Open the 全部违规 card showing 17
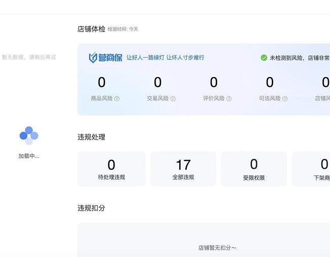Screen dimensions: 330x257 coord(183,169)
